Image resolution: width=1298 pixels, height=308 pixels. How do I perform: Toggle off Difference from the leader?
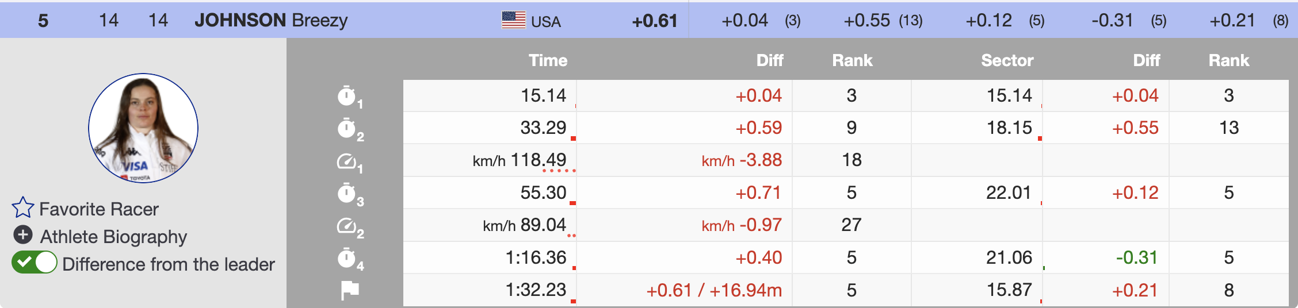[35, 263]
